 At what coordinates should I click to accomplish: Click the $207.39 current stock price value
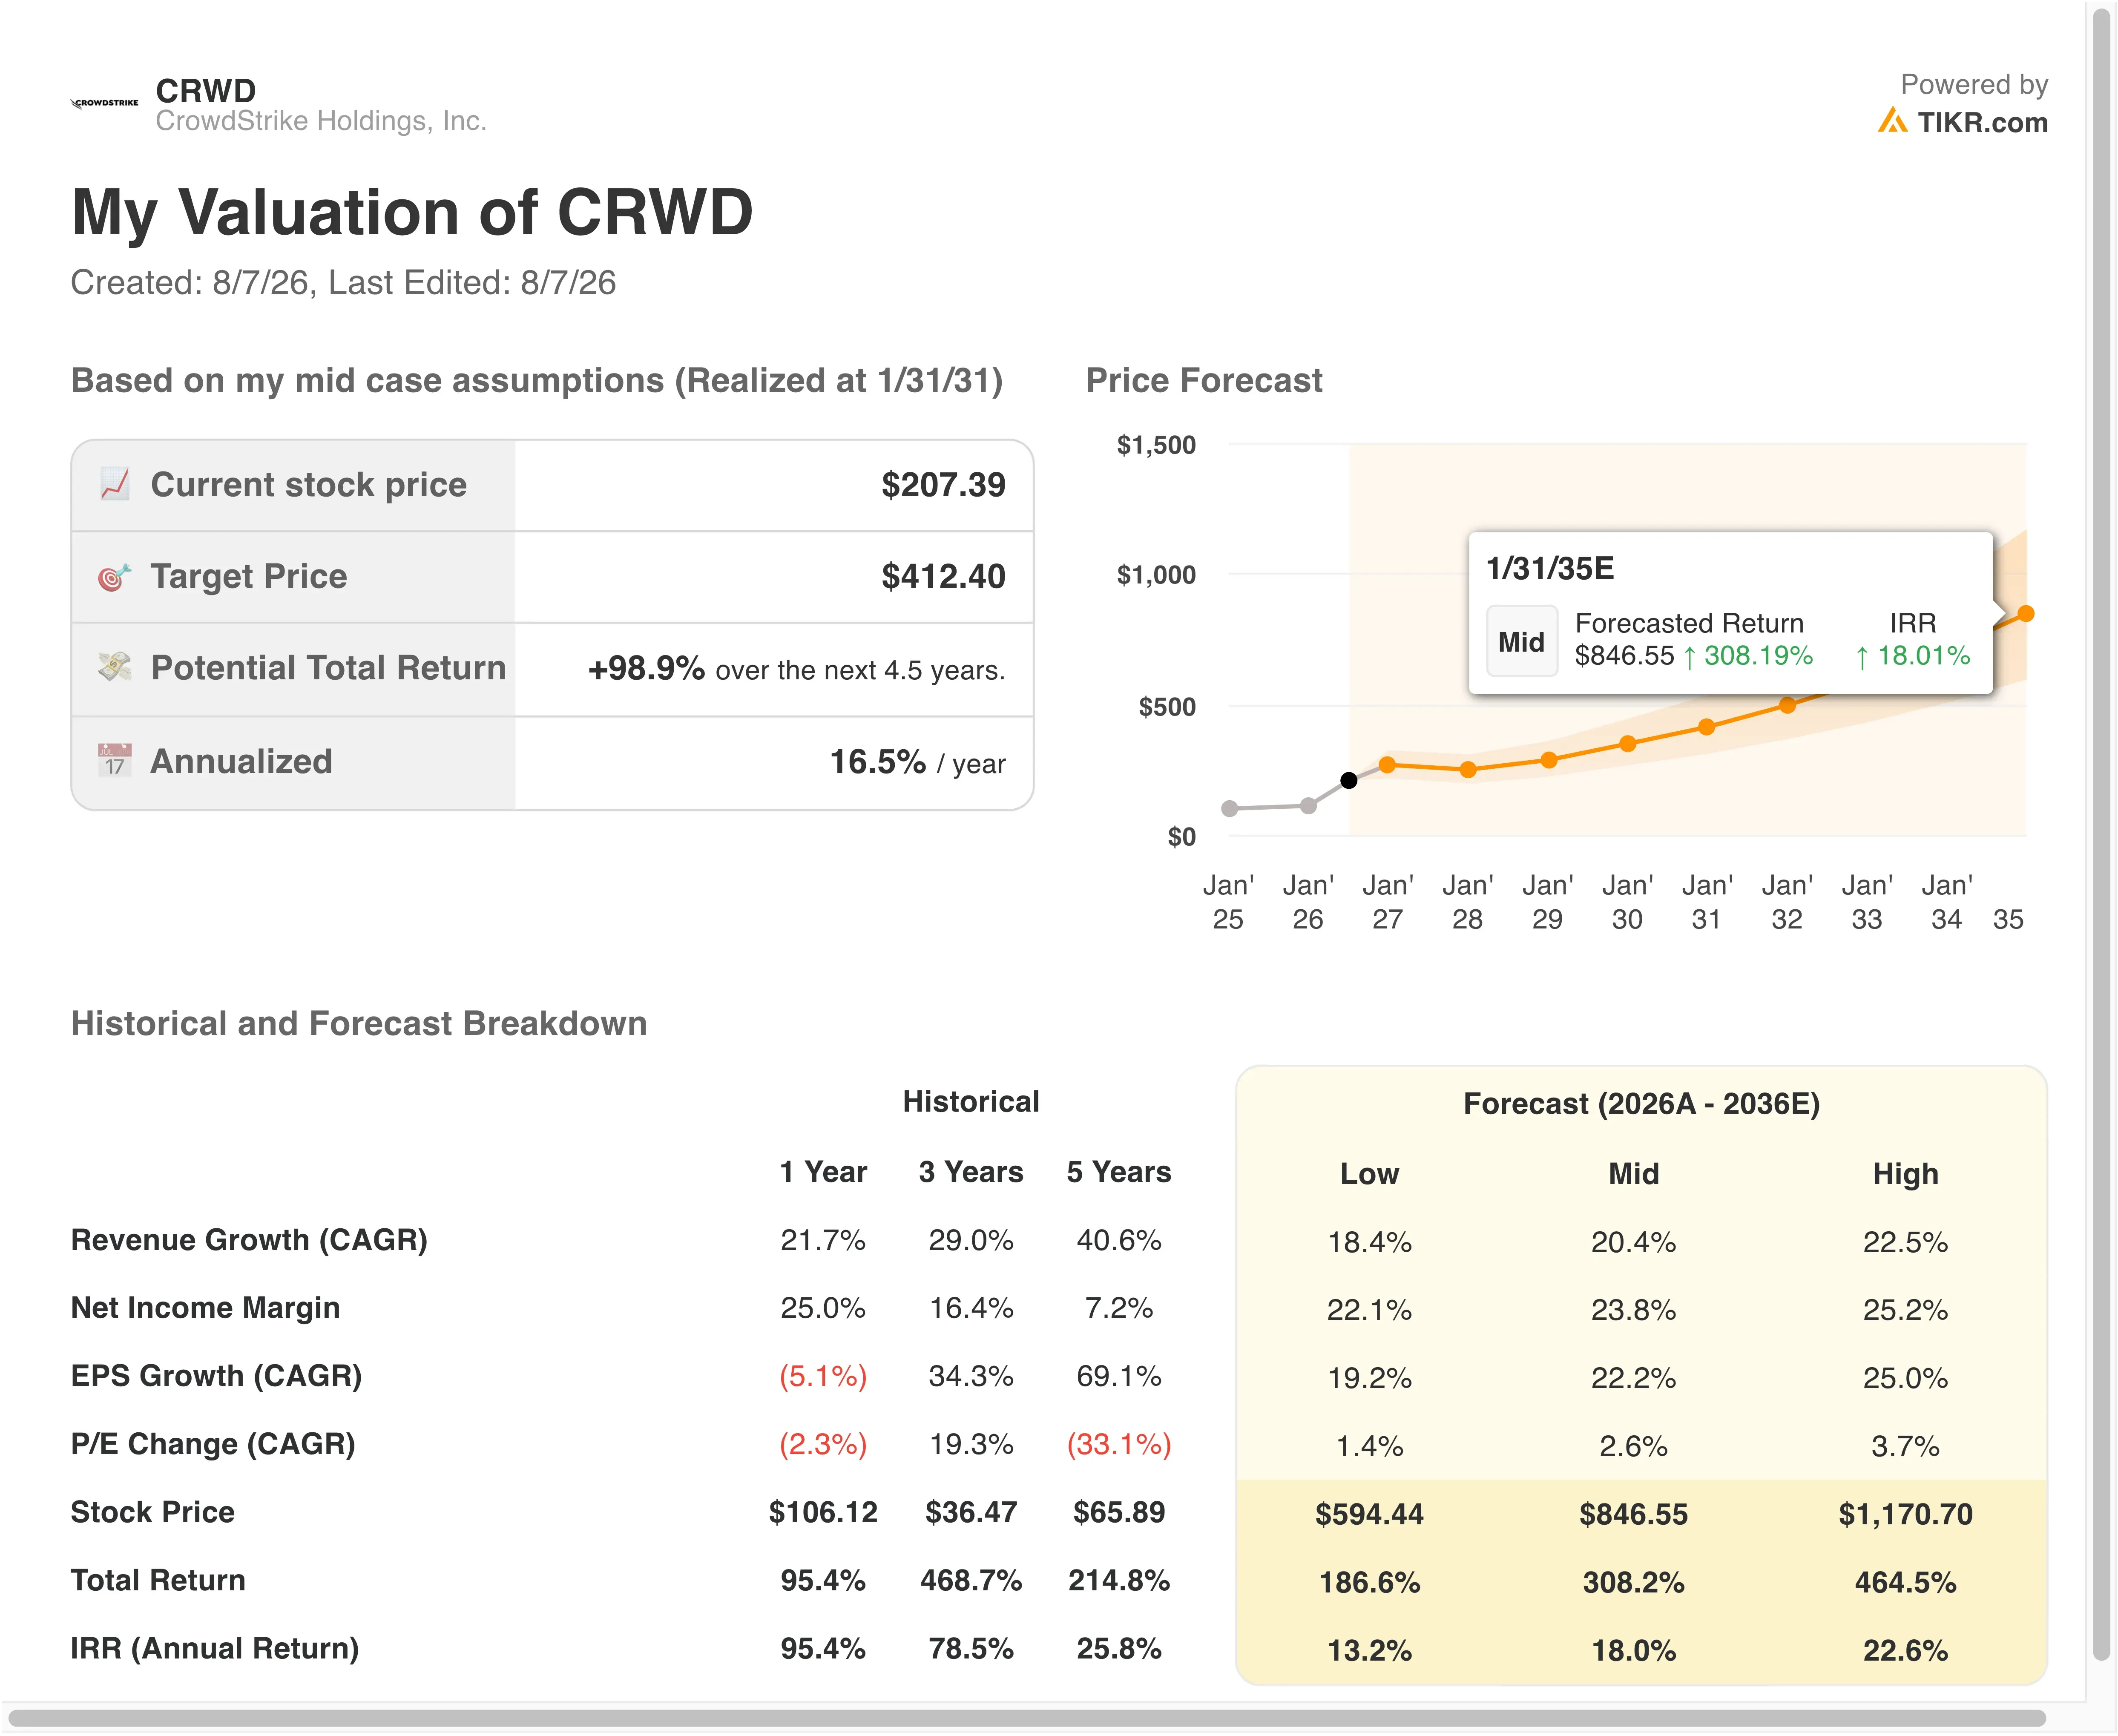tap(943, 485)
